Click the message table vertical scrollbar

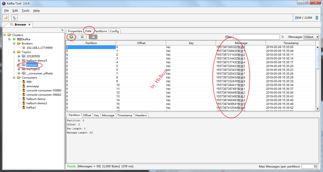pyautogui.click(x=318, y=78)
